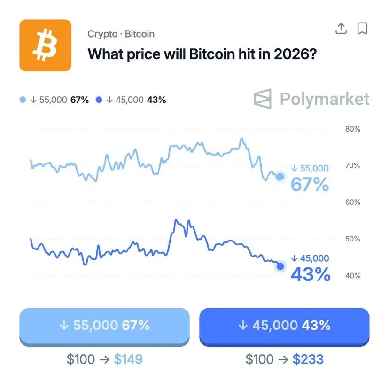This screenshot has width=389, height=389.
Task: Select the ↓ 45,000 43% legend entry
Action: click(x=135, y=100)
